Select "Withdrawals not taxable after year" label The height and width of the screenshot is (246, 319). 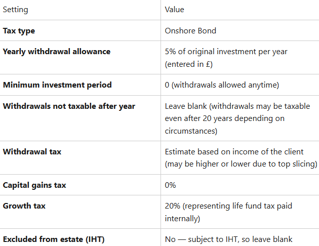69,106
